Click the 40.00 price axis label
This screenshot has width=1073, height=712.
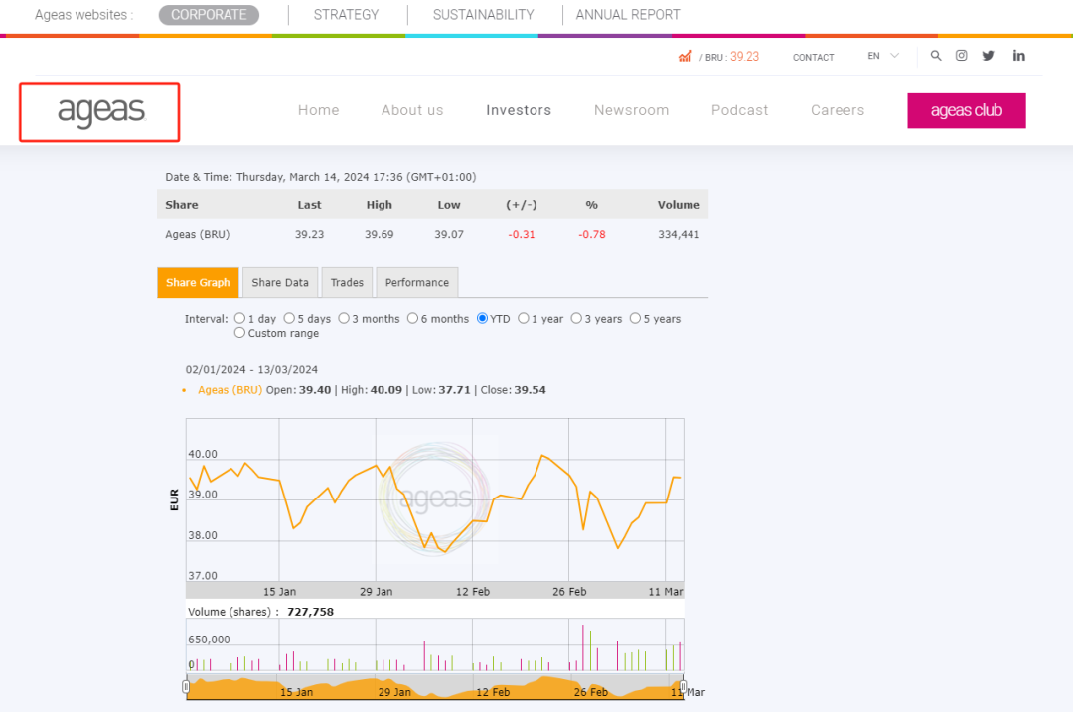click(203, 454)
